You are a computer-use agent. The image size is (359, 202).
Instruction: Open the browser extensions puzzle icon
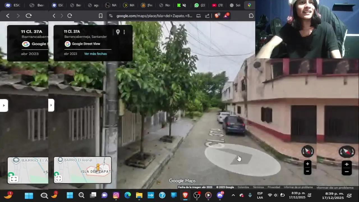click(x=251, y=16)
